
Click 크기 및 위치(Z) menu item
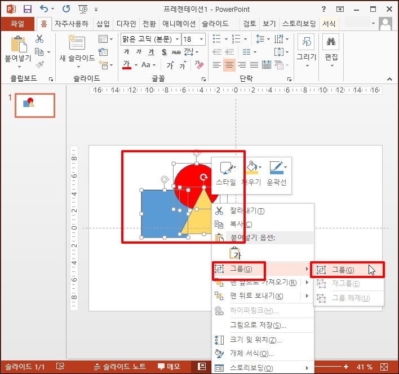pos(263,340)
